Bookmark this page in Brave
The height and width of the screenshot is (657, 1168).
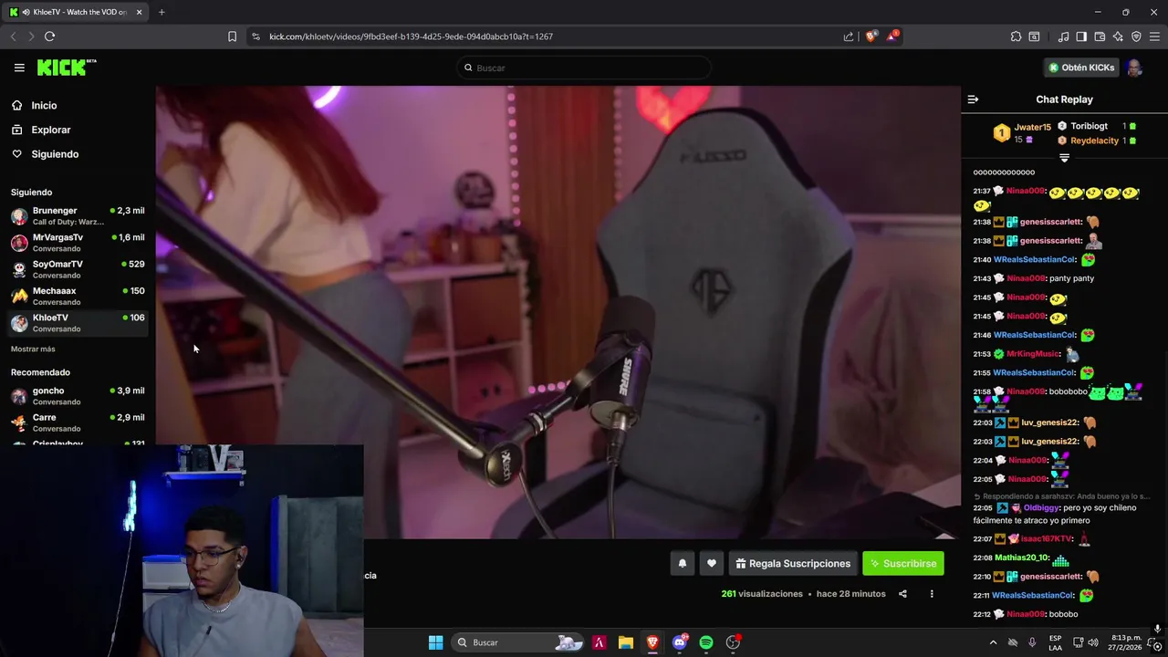tap(232, 36)
